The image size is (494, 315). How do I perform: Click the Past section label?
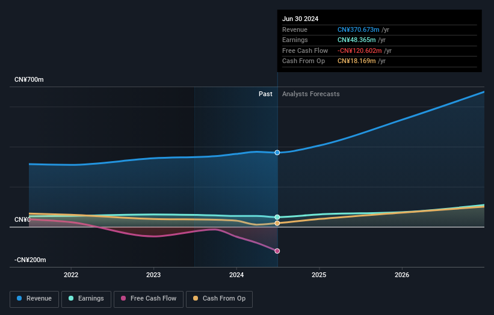265,94
